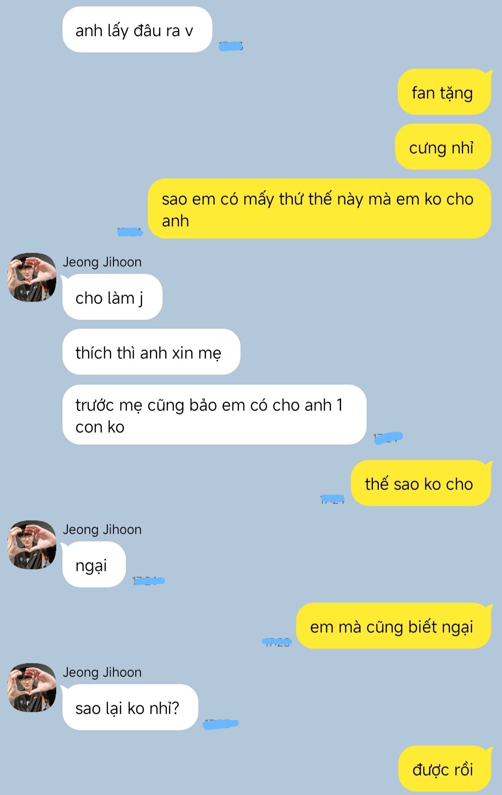The image size is (502, 795).
Task: Tap the 'thế sao ko cho' bubble
Action: pos(421,483)
